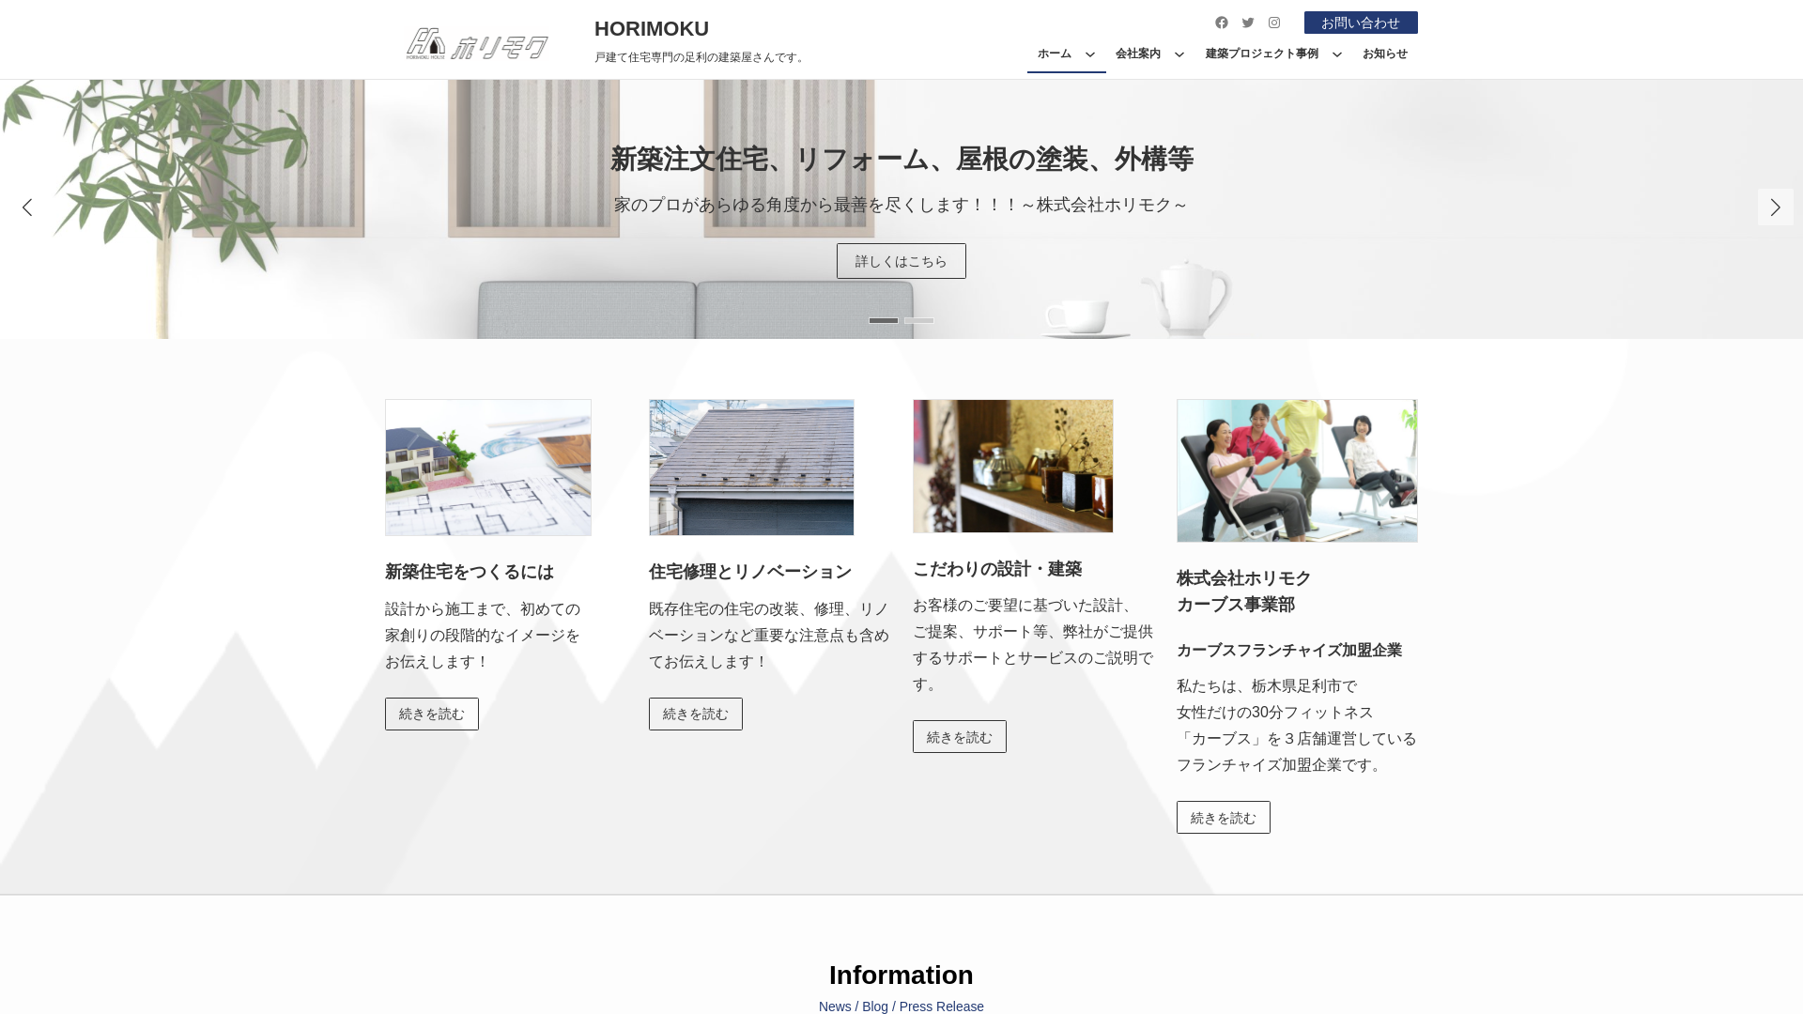1803x1014 pixels.
Task: Select the second carousel indicator dot
Action: [918, 320]
